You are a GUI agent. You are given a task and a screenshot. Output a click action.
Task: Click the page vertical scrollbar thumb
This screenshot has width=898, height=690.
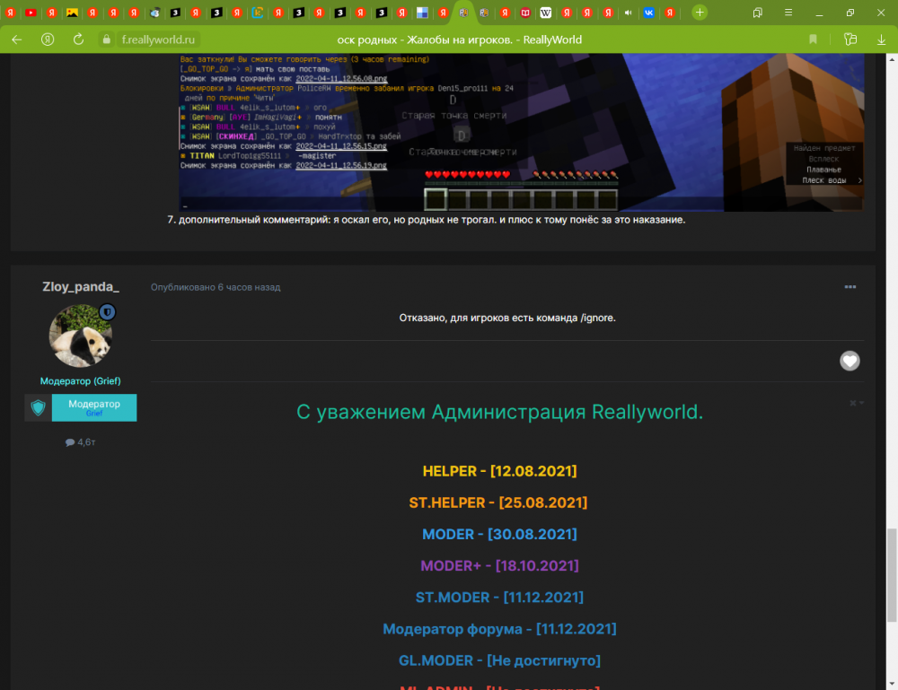[892, 575]
